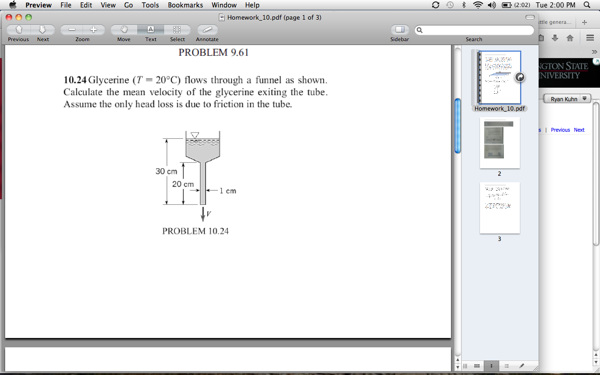Open the Annotate tool
The image size is (600, 375).
click(x=207, y=29)
